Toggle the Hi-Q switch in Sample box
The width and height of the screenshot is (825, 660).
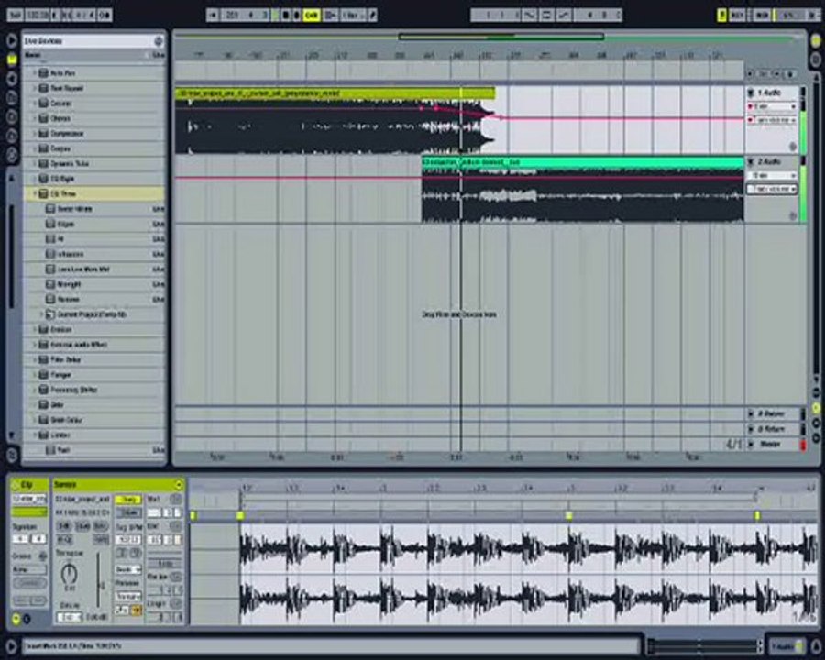(x=63, y=540)
